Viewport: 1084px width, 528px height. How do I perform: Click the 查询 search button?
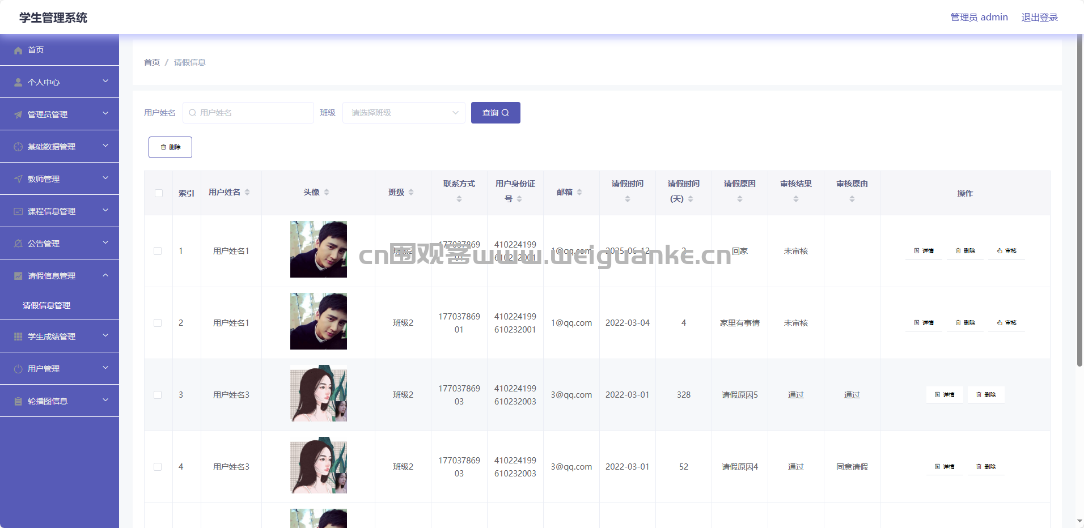[496, 113]
